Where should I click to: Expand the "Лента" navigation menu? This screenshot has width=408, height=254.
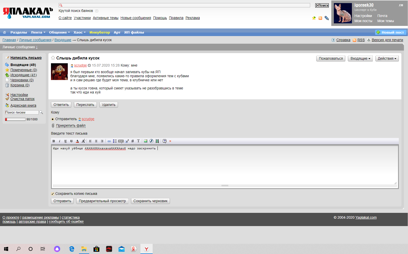pyautogui.click(x=38, y=32)
